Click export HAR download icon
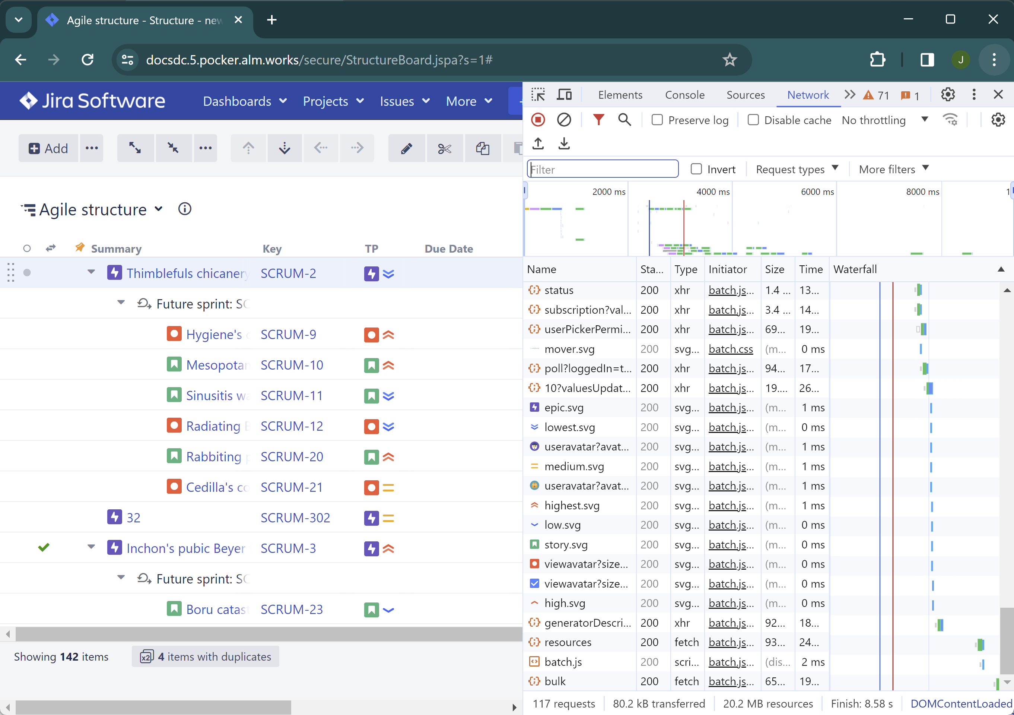Image resolution: width=1014 pixels, height=715 pixels. click(564, 143)
